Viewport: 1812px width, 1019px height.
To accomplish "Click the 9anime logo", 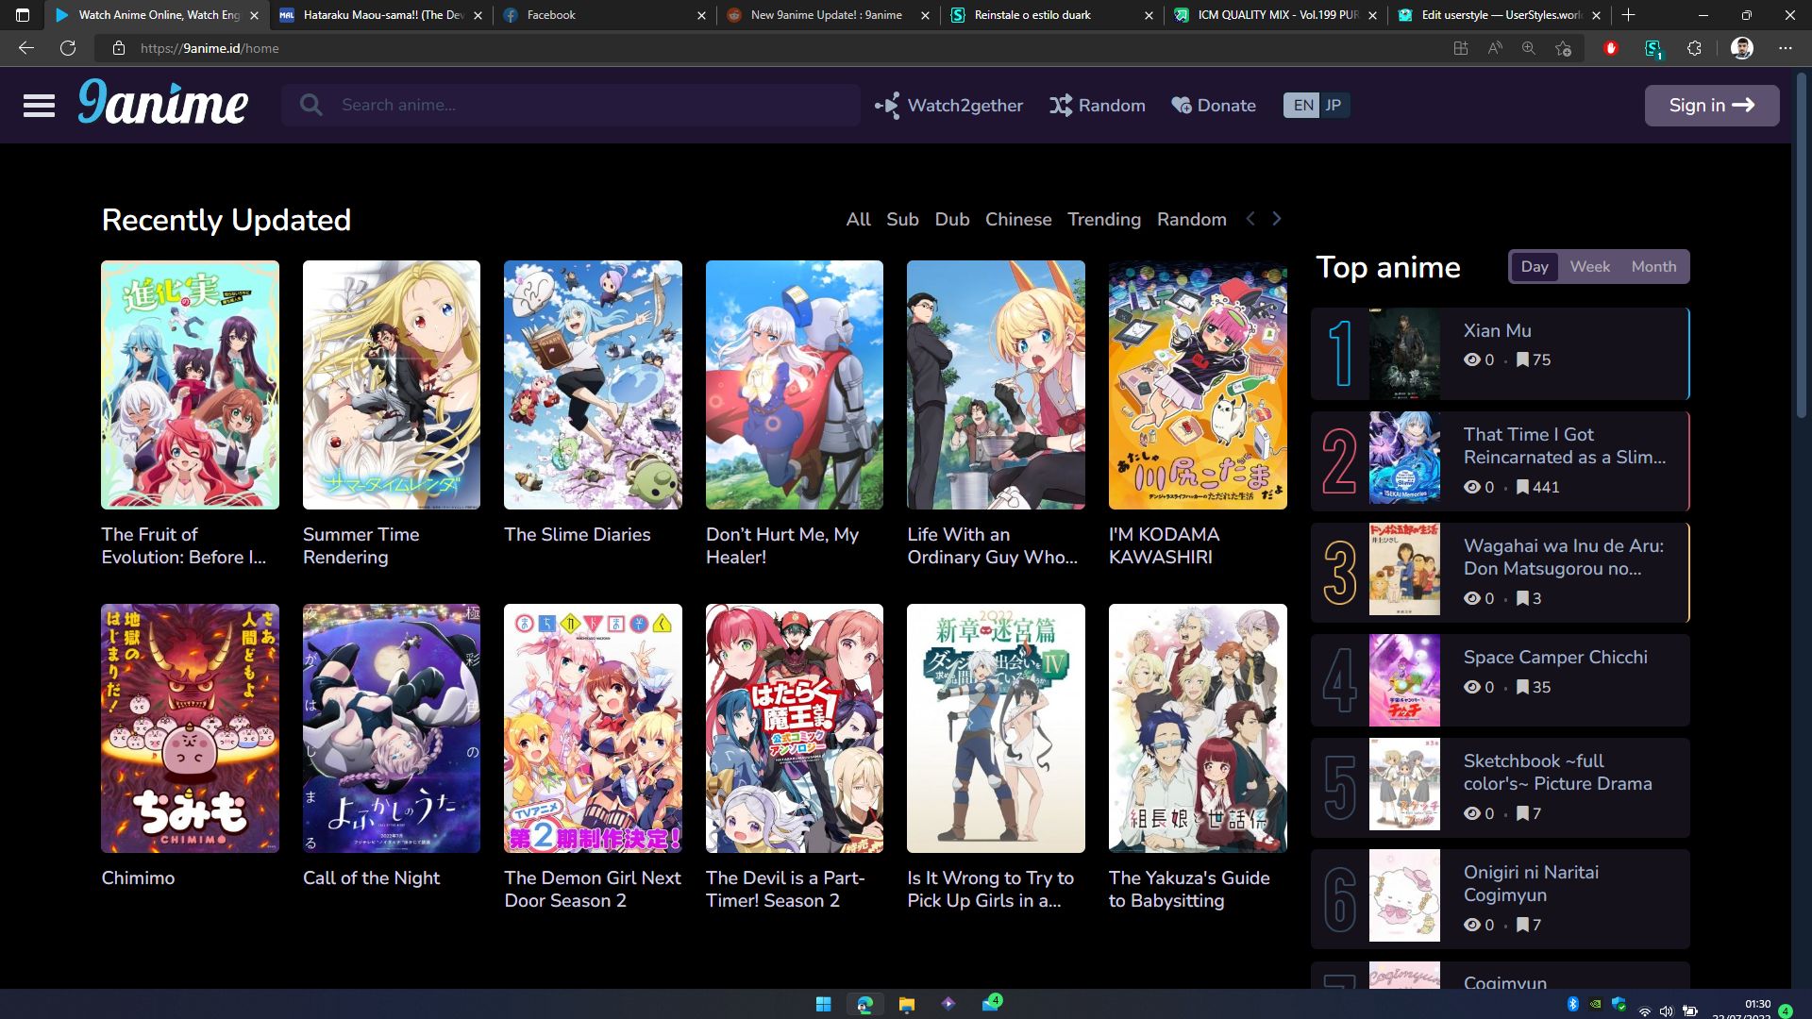I will tap(162, 102).
